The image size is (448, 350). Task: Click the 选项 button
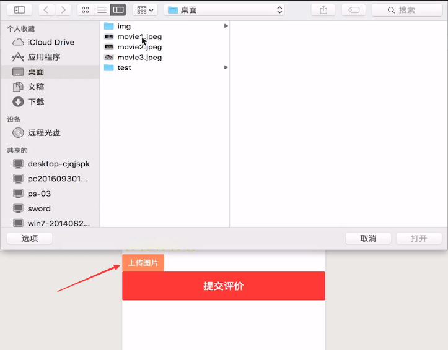pyautogui.click(x=30, y=238)
